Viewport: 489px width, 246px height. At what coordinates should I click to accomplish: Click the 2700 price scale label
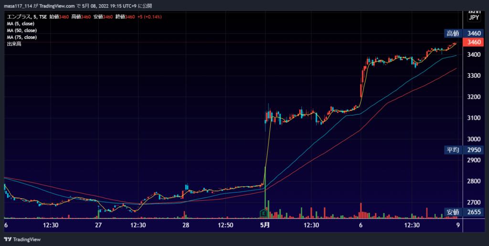pyautogui.click(x=474, y=203)
